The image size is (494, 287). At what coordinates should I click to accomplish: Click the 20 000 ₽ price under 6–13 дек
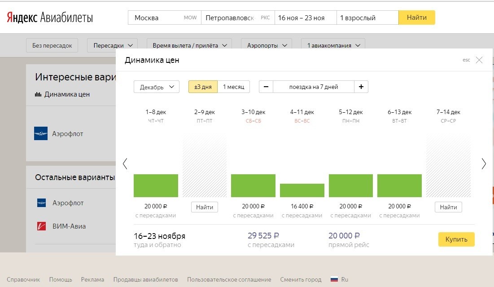point(399,206)
